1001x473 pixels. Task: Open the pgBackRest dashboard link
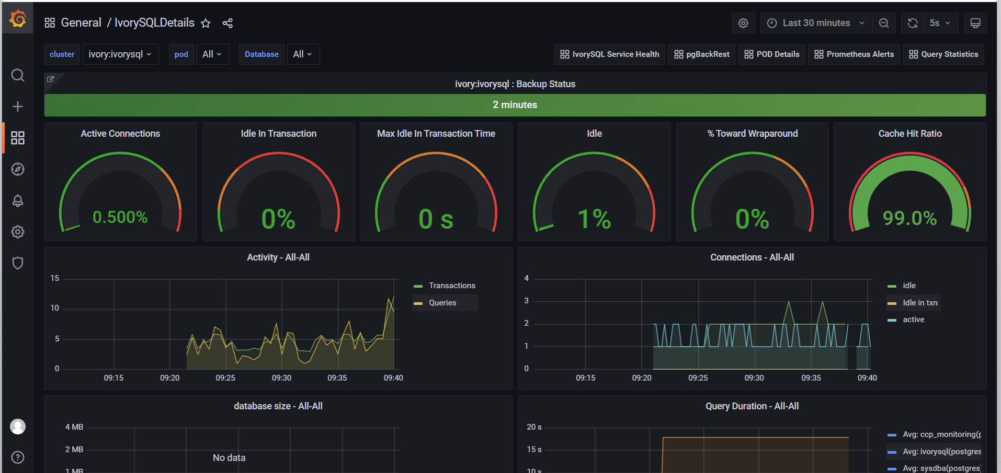click(702, 54)
